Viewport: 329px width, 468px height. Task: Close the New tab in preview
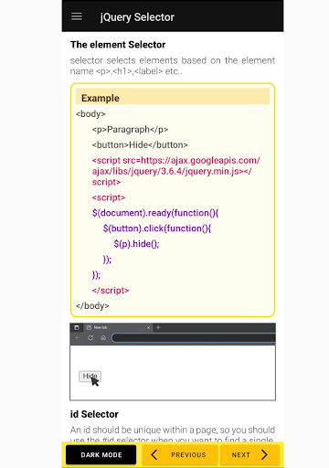click(x=148, y=327)
